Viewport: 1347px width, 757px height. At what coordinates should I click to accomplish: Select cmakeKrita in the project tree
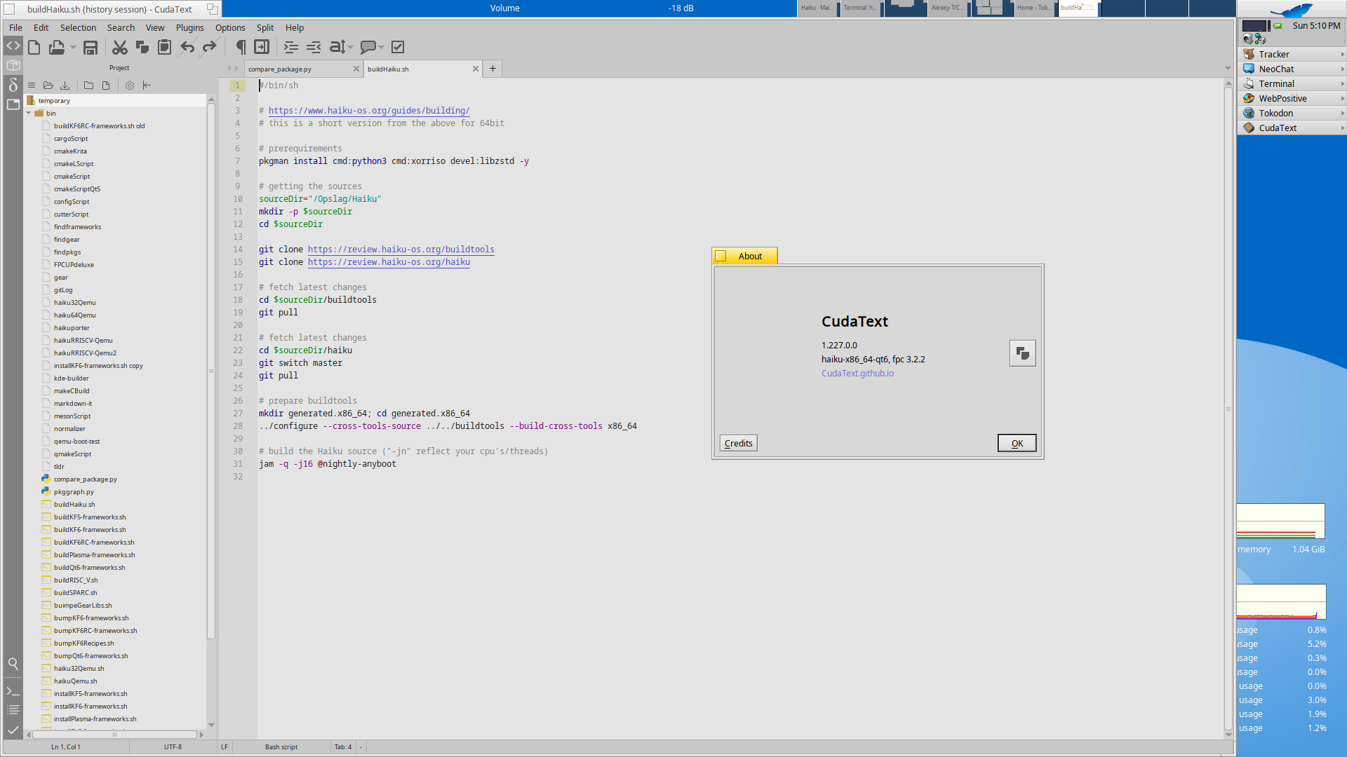click(70, 151)
